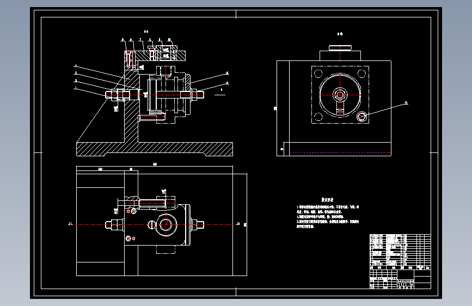The image size is (472, 306).
Task: Select the left hex nut in plan view
Action: point(115,225)
